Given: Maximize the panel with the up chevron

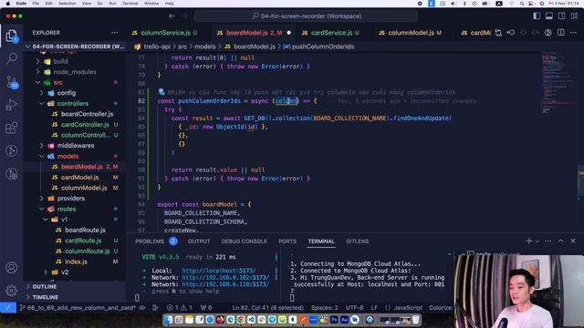Looking at the screenshot, I should tap(560, 241).
